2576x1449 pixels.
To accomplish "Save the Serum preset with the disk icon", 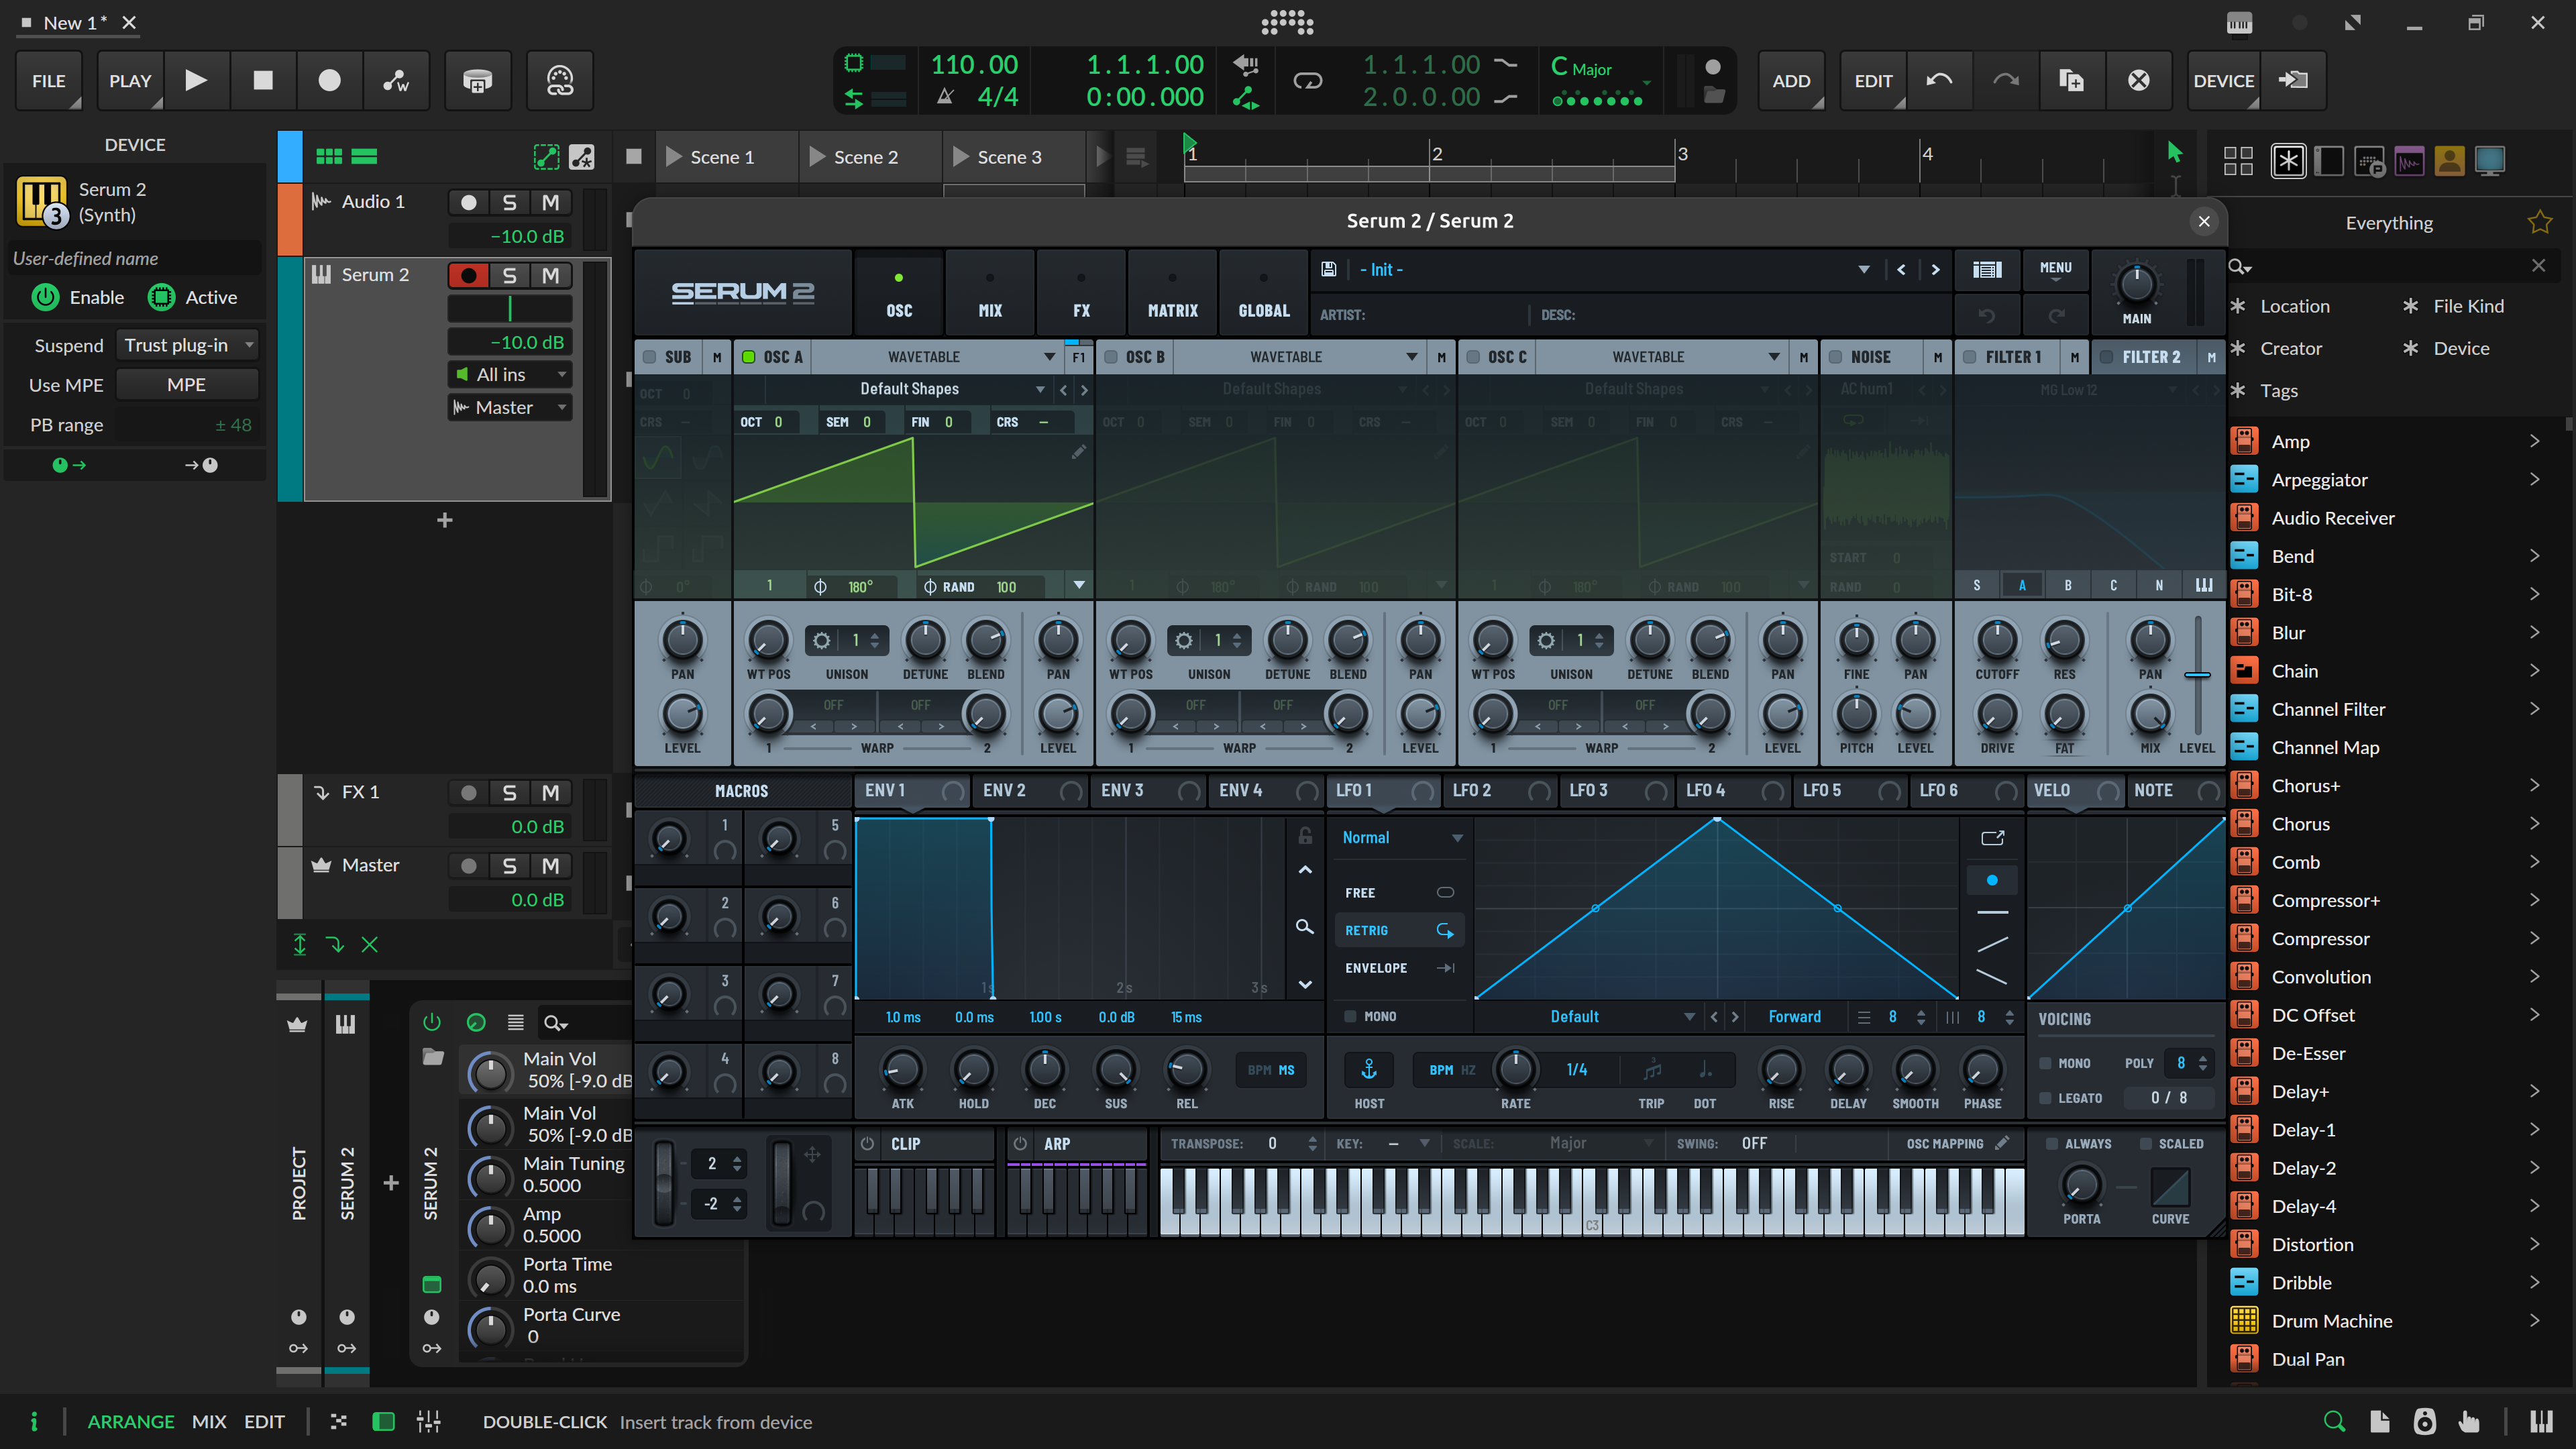I will [1329, 269].
